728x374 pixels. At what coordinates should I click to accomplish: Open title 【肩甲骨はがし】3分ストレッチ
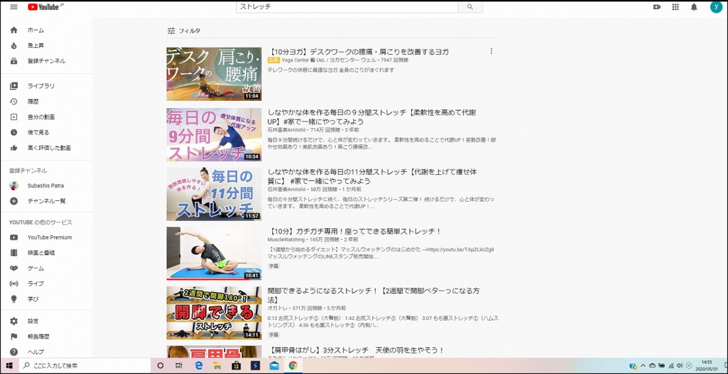click(356, 350)
